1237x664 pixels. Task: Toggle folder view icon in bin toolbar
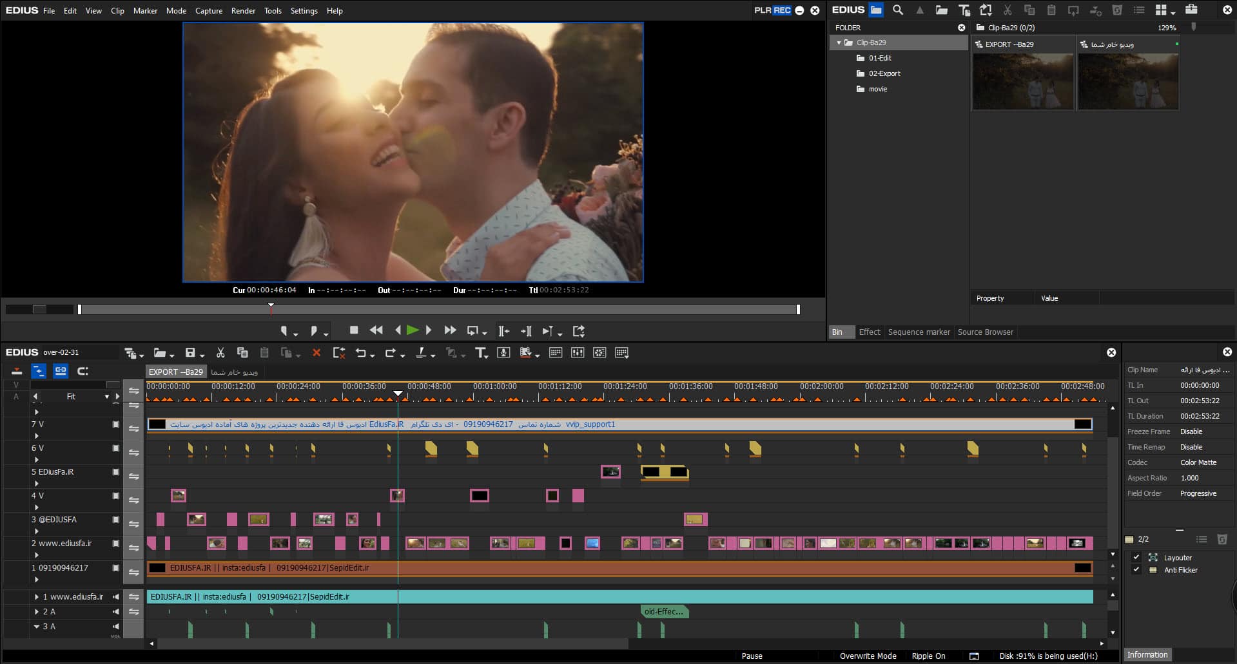tap(875, 10)
